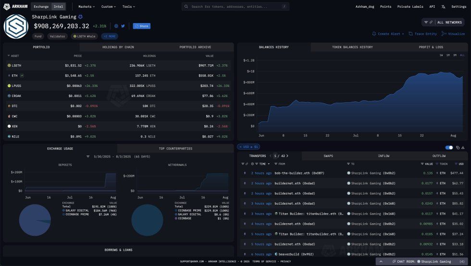Switch to Intel mode
Image resolution: width=471 pixels, height=266 pixels.
tap(58, 6)
